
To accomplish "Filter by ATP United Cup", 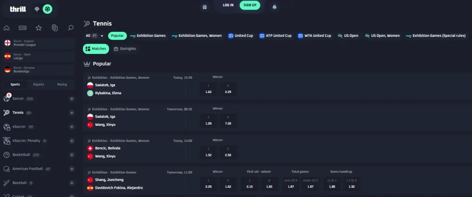I will click(276, 36).
